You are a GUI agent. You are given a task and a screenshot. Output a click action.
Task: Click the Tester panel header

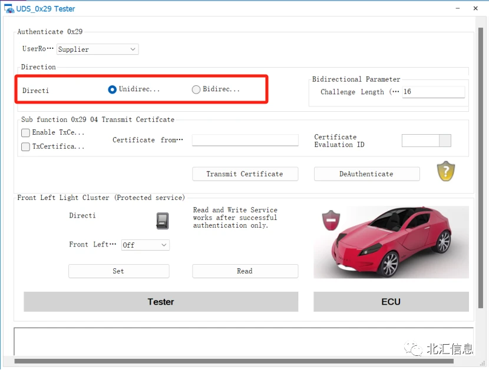click(161, 302)
